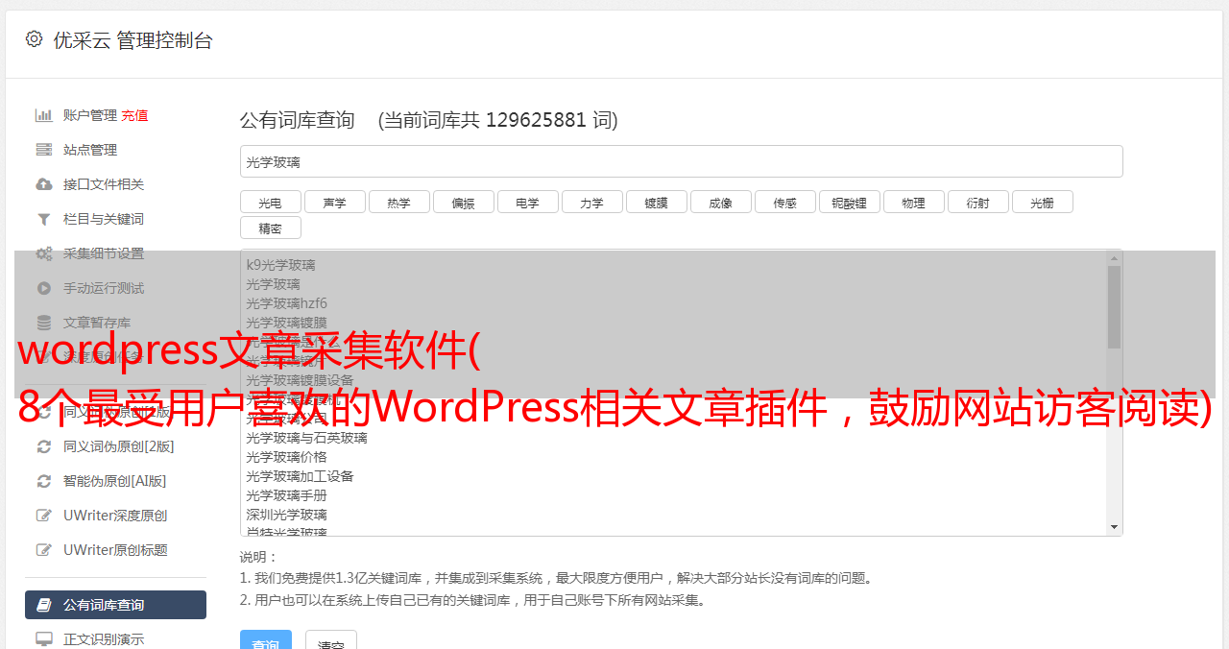Select the 力学 tag button
The image size is (1229, 649).
pyautogui.click(x=591, y=202)
